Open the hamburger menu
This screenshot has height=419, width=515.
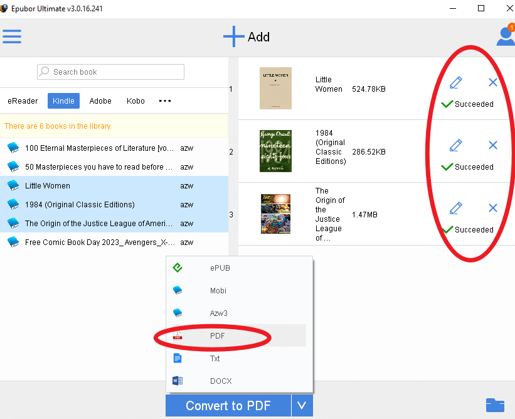tap(12, 36)
